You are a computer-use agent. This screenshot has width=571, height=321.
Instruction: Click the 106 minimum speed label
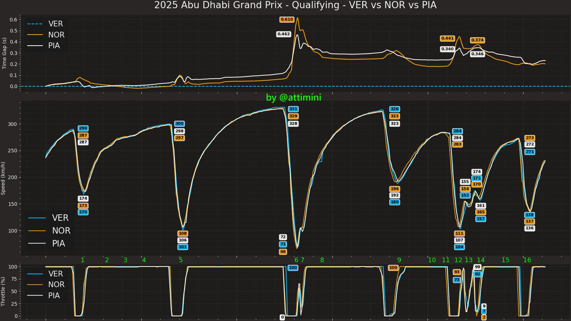coord(183,240)
